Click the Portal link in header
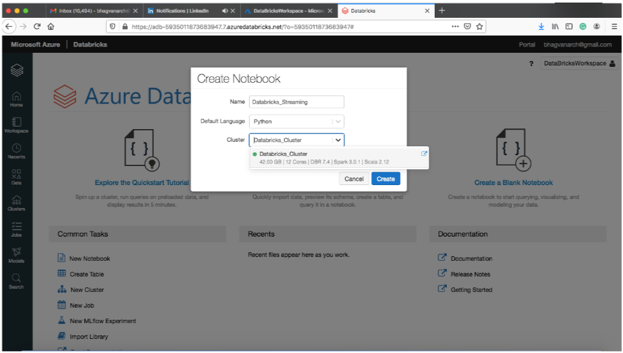Screen dimensions: 623x353 point(527,45)
